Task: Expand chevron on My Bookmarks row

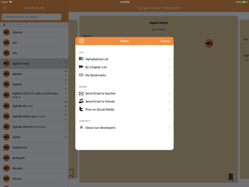Action: click(169, 75)
